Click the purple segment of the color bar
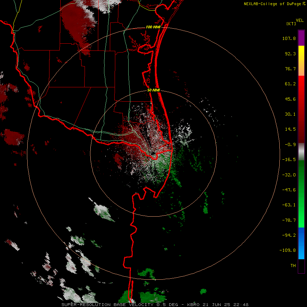 (x=301, y=38)
